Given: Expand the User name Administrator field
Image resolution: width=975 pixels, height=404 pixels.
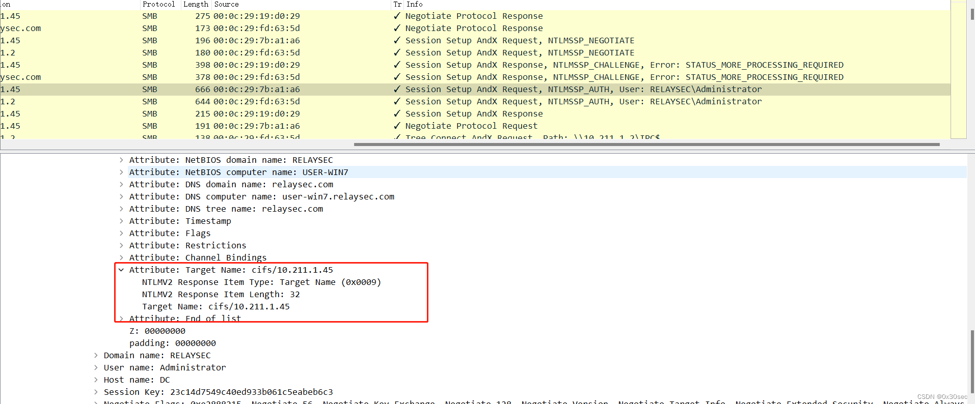Looking at the screenshot, I should tap(96, 367).
